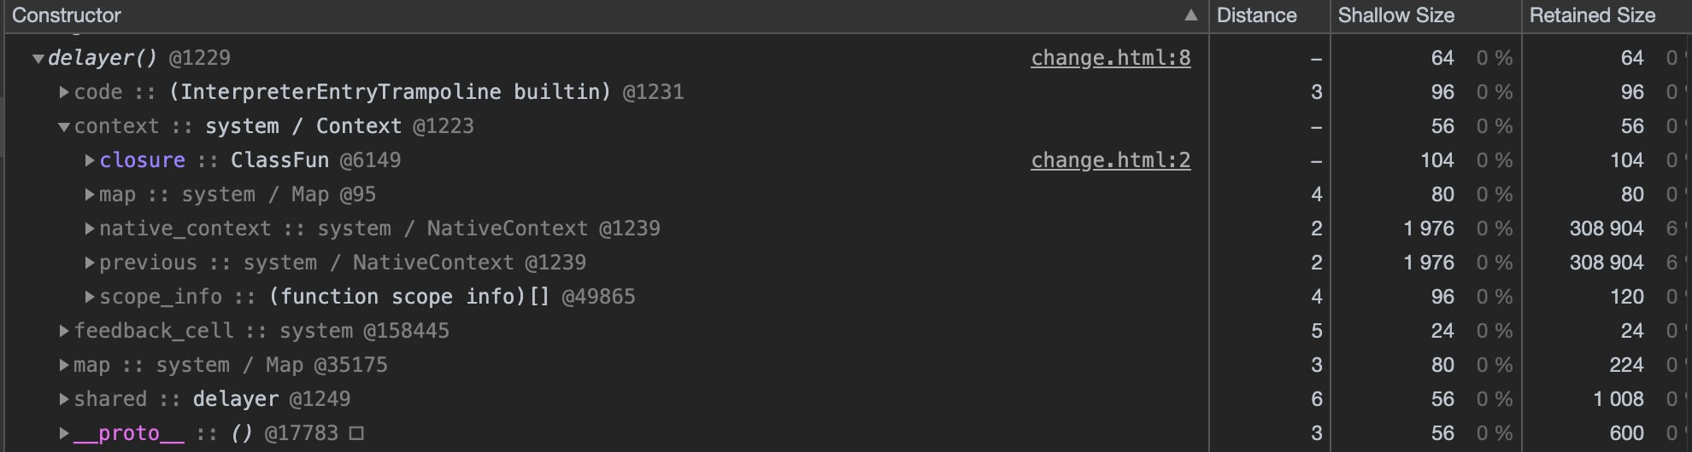Expand the scope_info function scope info row

click(90, 297)
